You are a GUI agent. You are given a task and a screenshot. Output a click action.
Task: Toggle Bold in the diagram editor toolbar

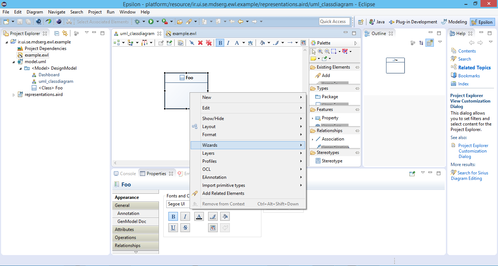point(220,43)
